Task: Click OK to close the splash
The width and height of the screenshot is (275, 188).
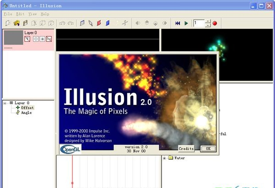Action: 208,149
